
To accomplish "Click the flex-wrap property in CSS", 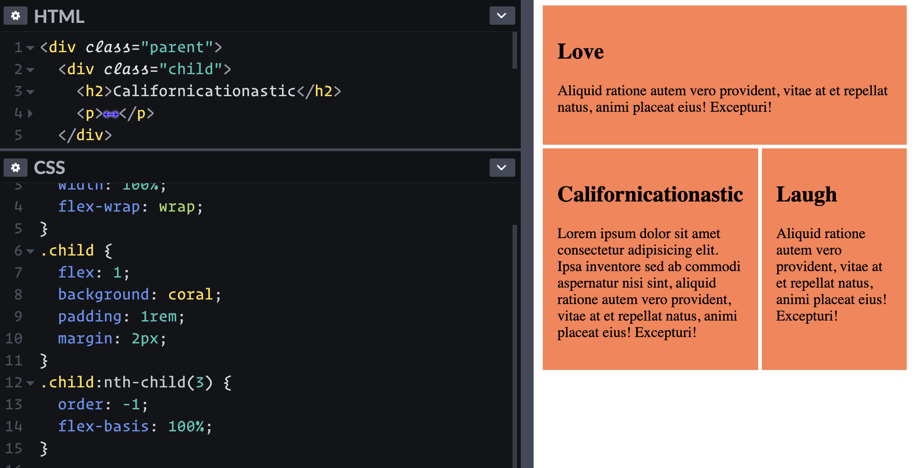I will [x=99, y=207].
